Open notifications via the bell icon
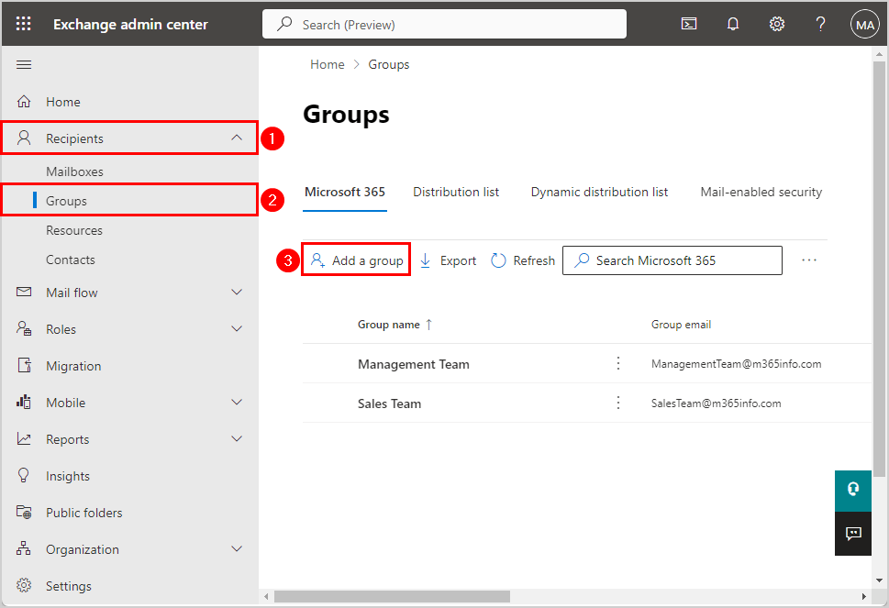Screen dimensions: 889x608 point(733,24)
